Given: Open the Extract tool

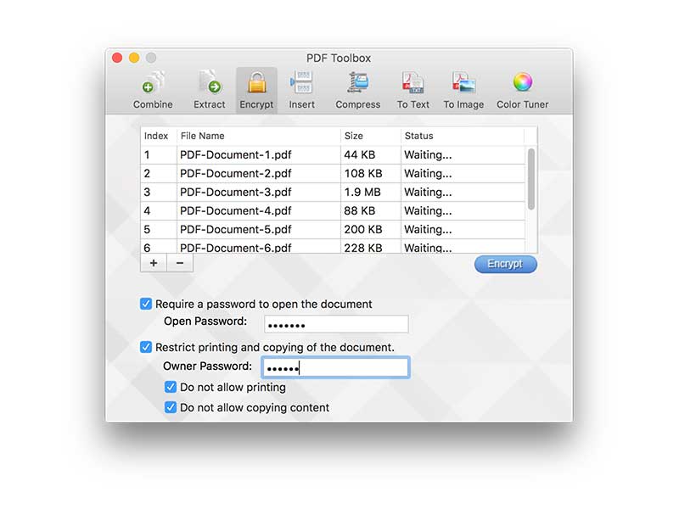Looking at the screenshot, I should click(209, 90).
